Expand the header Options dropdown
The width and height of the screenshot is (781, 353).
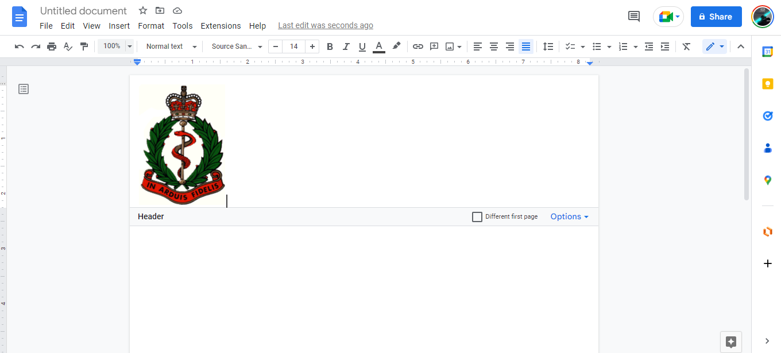pyautogui.click(x=570, y=216)
